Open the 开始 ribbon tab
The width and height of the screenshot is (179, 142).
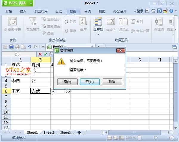[x=9, y=11]
